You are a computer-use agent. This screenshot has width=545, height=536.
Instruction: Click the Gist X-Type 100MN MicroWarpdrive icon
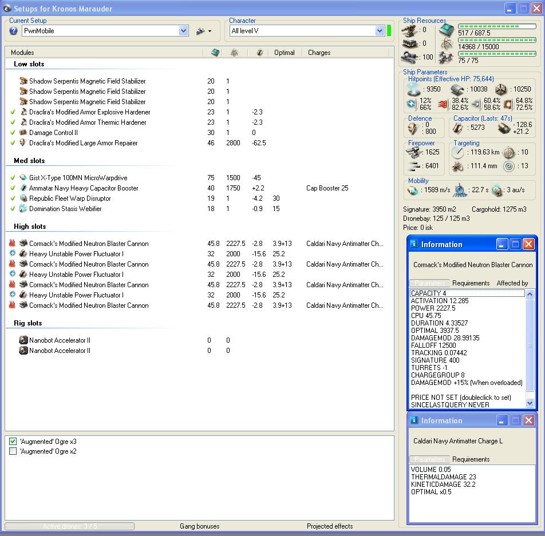coord(23,178)
